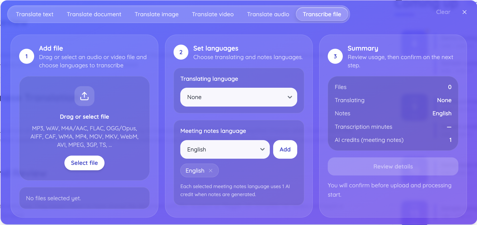Click the 'Files' summary row label
This screenshot has height=225, width=477.
click(x=340, y=87)
